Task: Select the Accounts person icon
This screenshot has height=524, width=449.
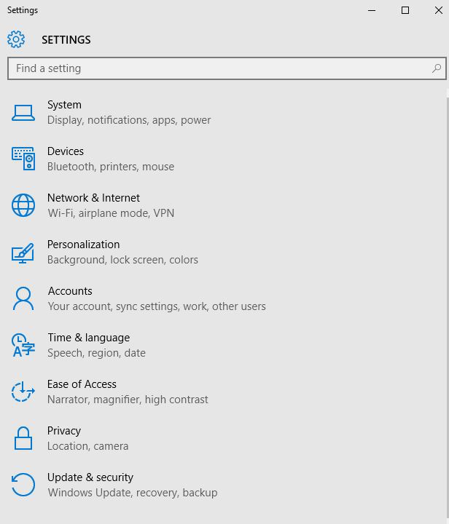Action: [x=23, y=298]
